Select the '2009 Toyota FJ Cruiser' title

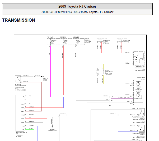[x=77, y=6]
